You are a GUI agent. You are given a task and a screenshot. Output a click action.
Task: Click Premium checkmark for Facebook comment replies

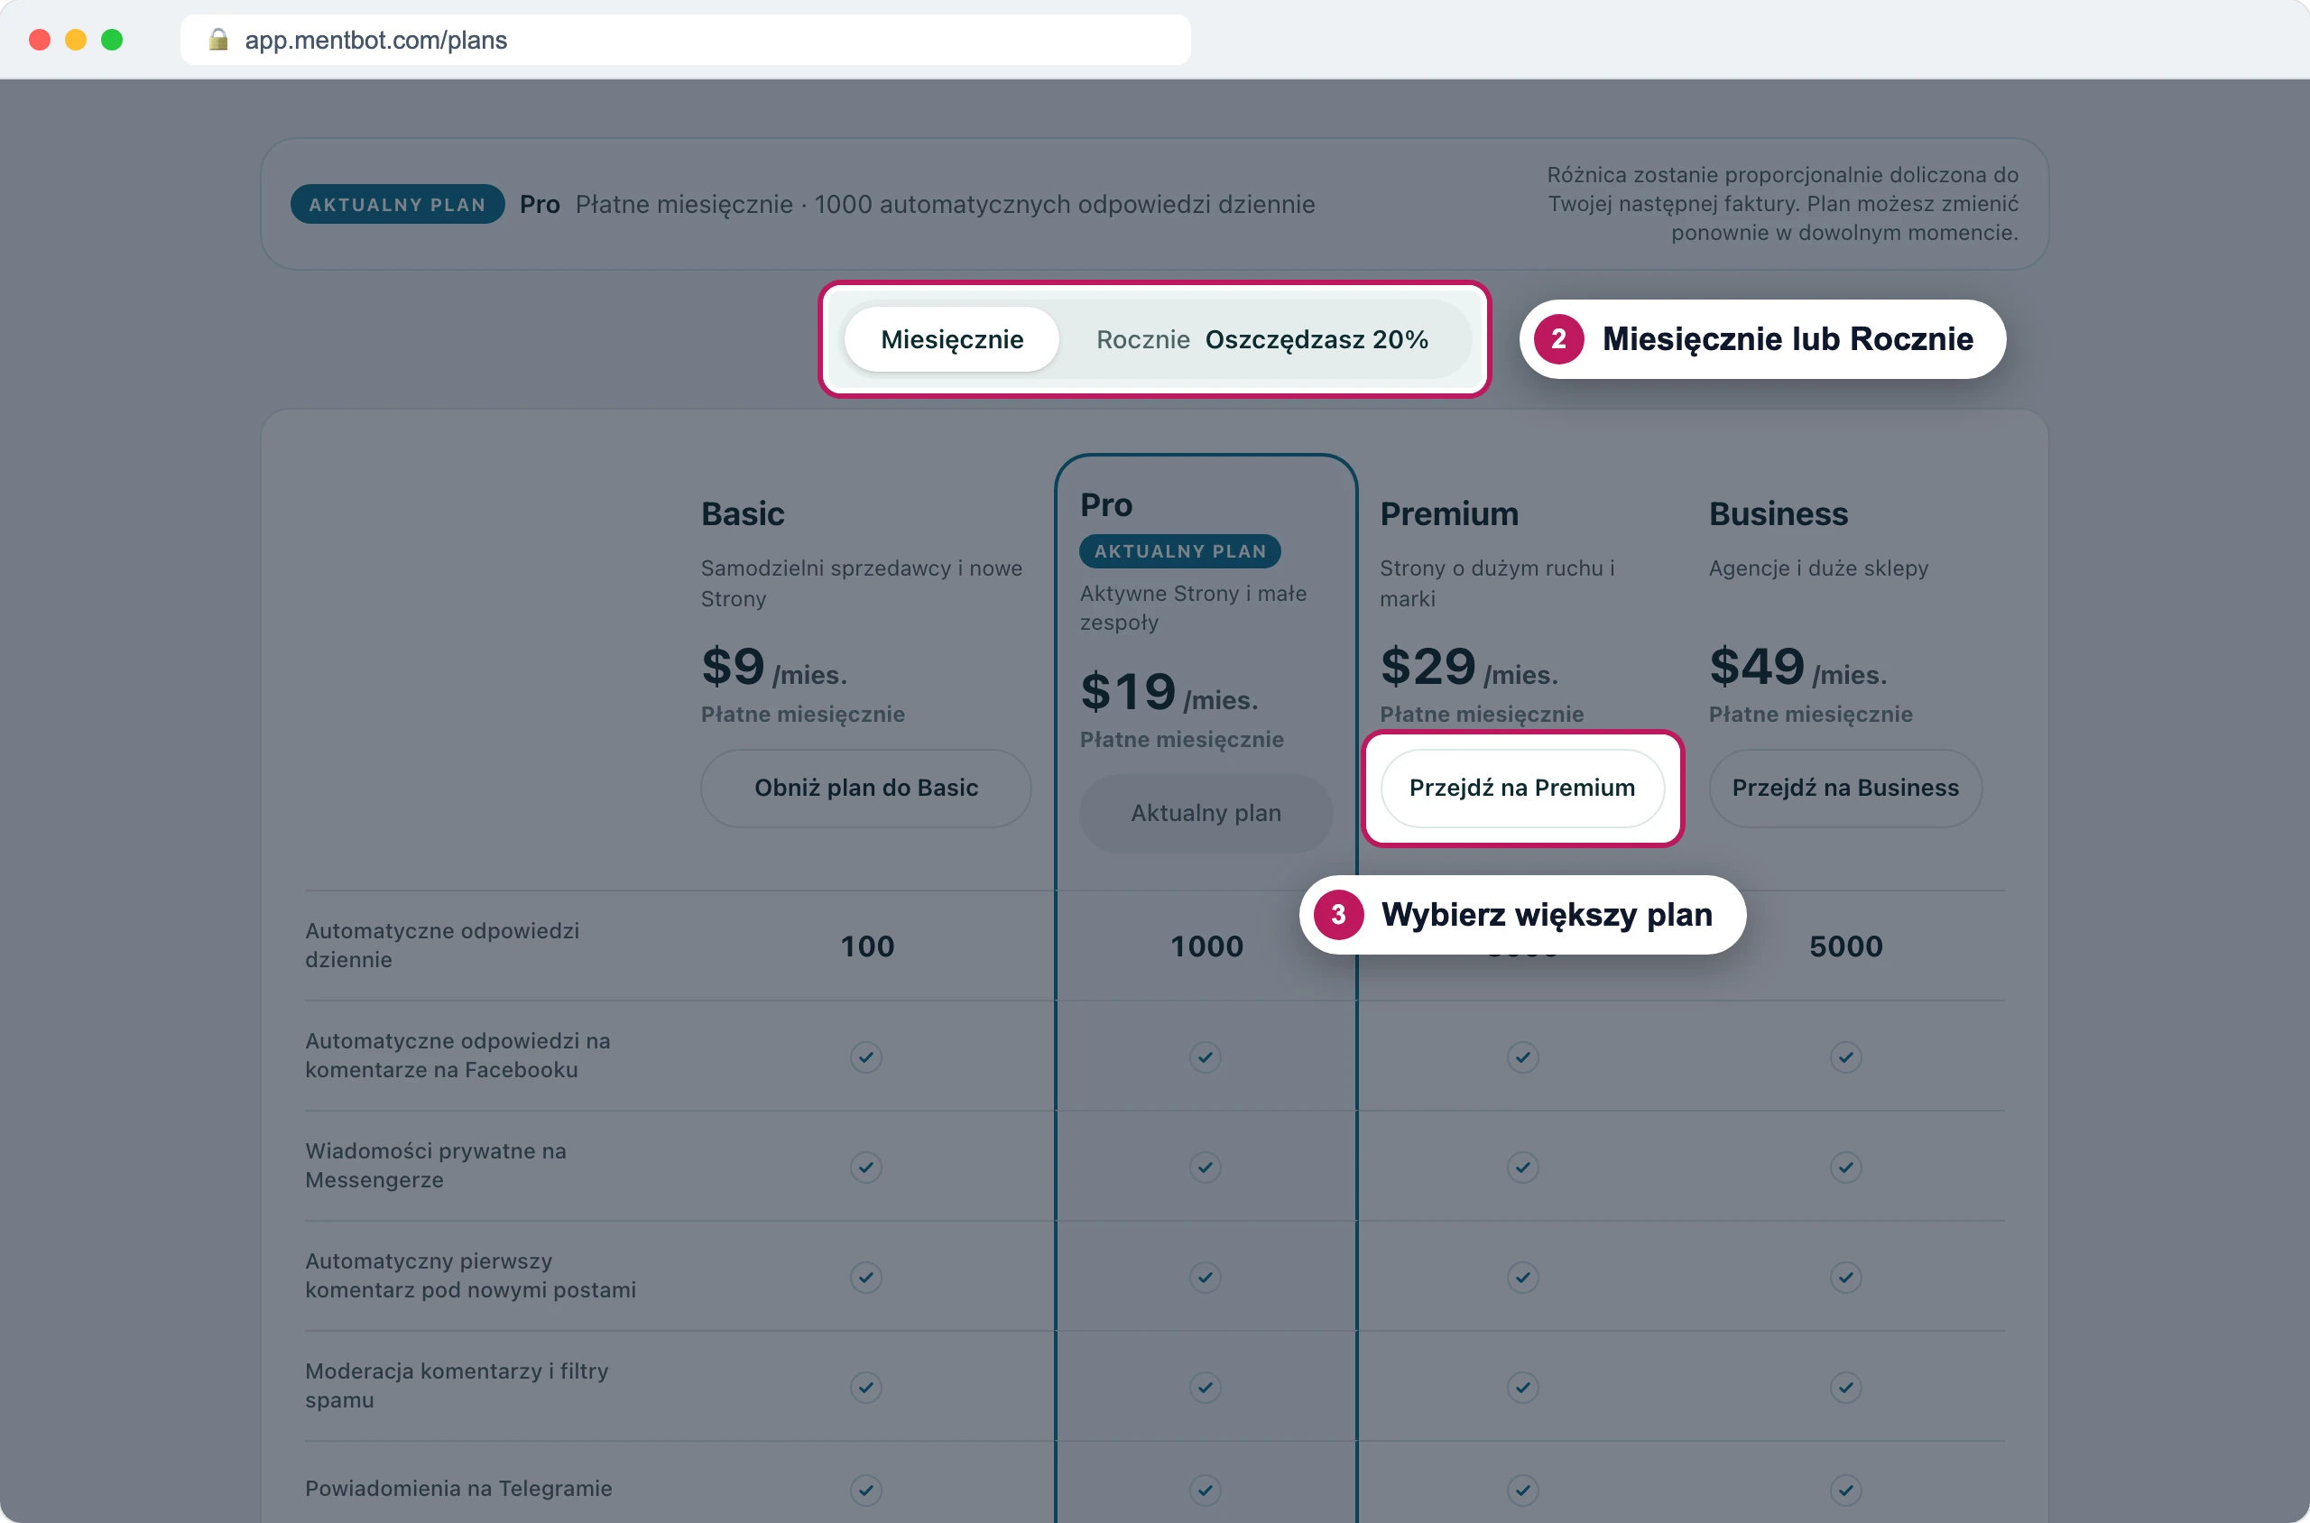(1522, 1057)
